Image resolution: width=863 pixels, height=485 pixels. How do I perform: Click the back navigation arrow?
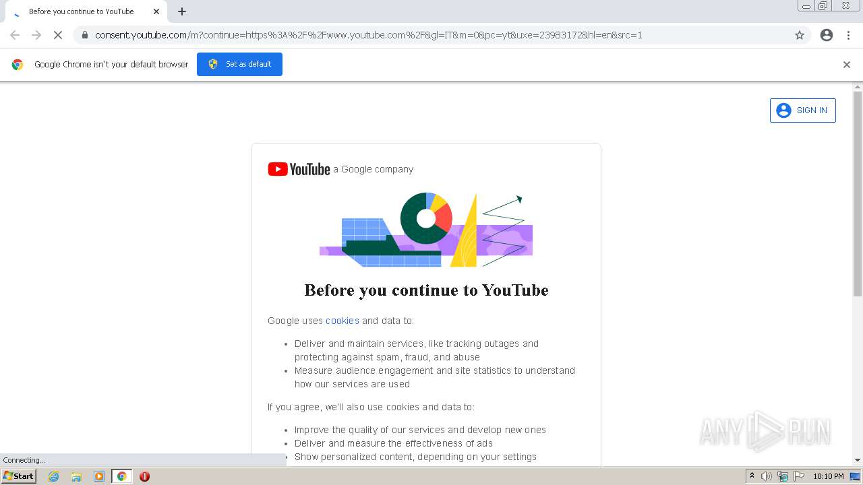[15, 35]
